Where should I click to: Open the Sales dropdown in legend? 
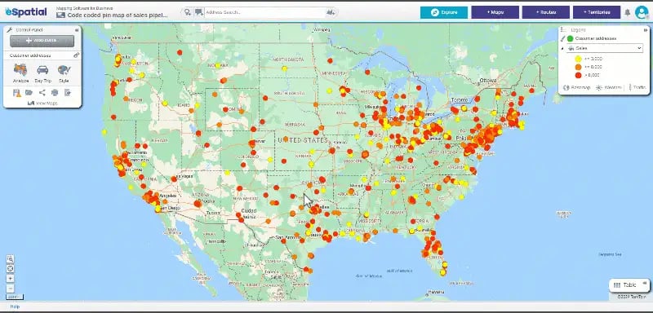[605, 49]
